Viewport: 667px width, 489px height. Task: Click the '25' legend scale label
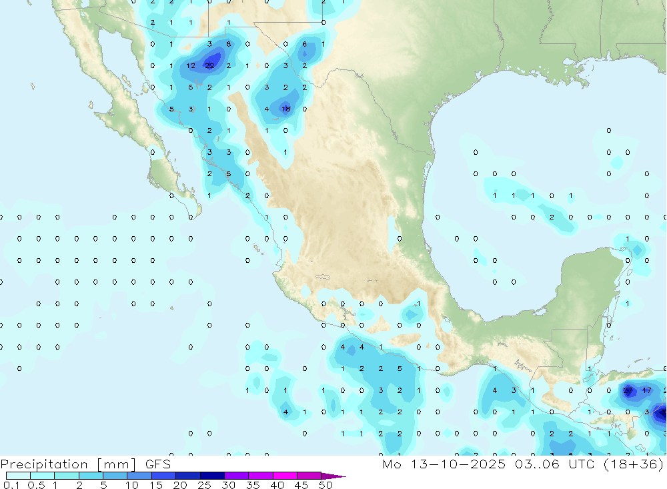click(204, 485)
